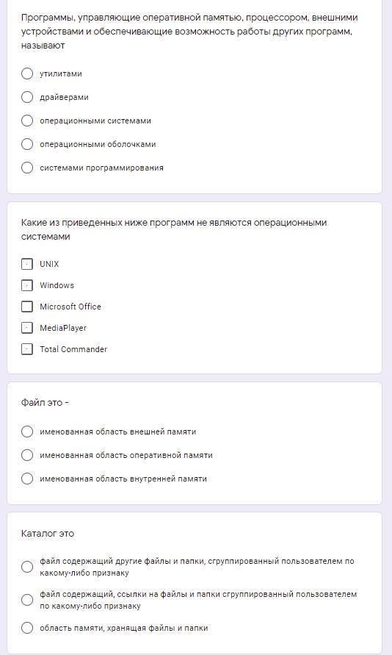This screenshot has width=392, height=655.
Task: Click the "Каталог это" question heading
Action: click(48, 534)
